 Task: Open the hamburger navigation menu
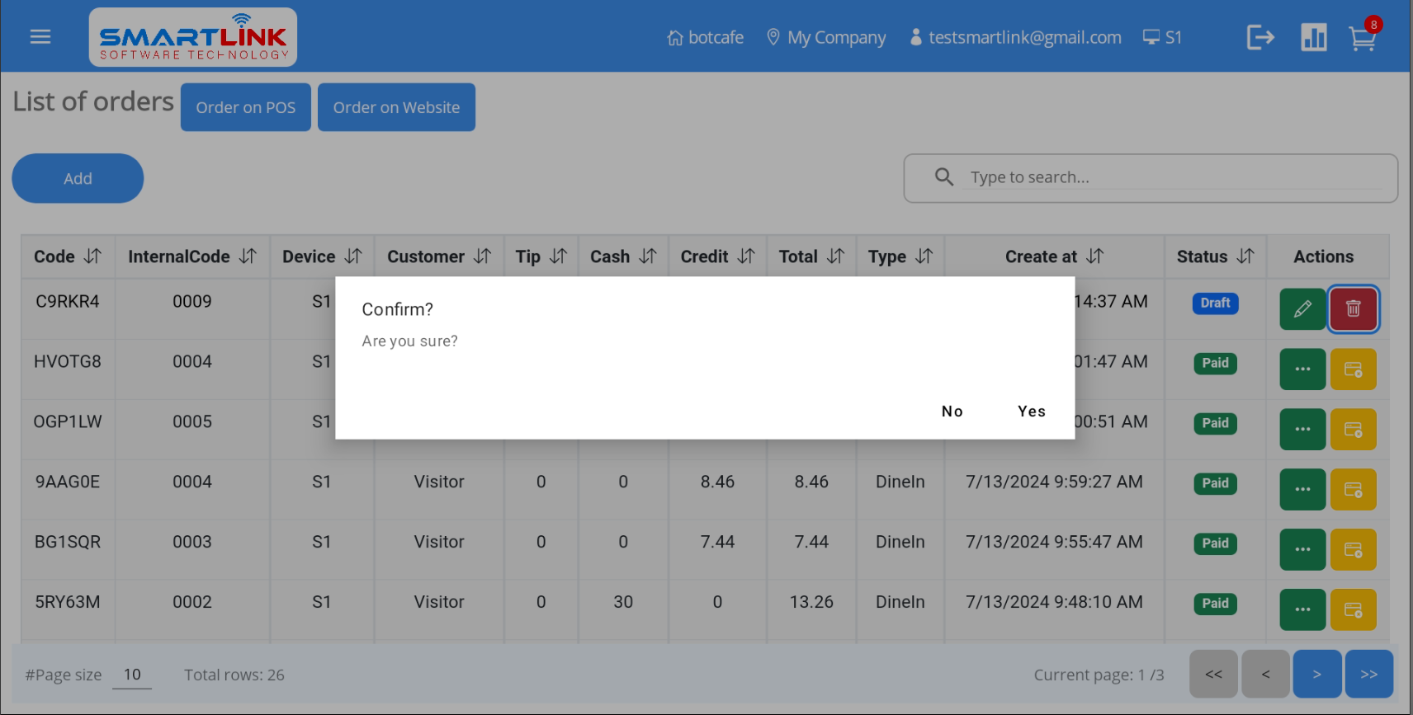[40, 37]
